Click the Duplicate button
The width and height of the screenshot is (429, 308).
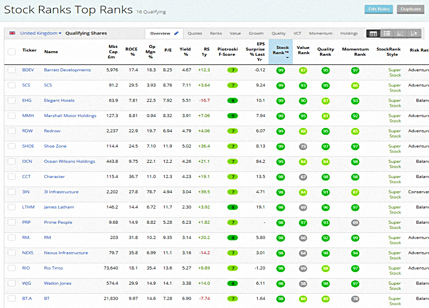411,9
